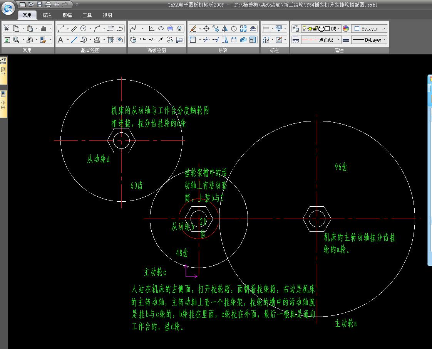Create a new file from the quick access toolbar

(23, 4)
